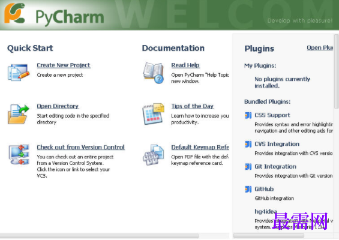The width and height of the screenshot is (339, 240).
Task: Select the GitHub plugin title
Action: [x=264, y=189]
